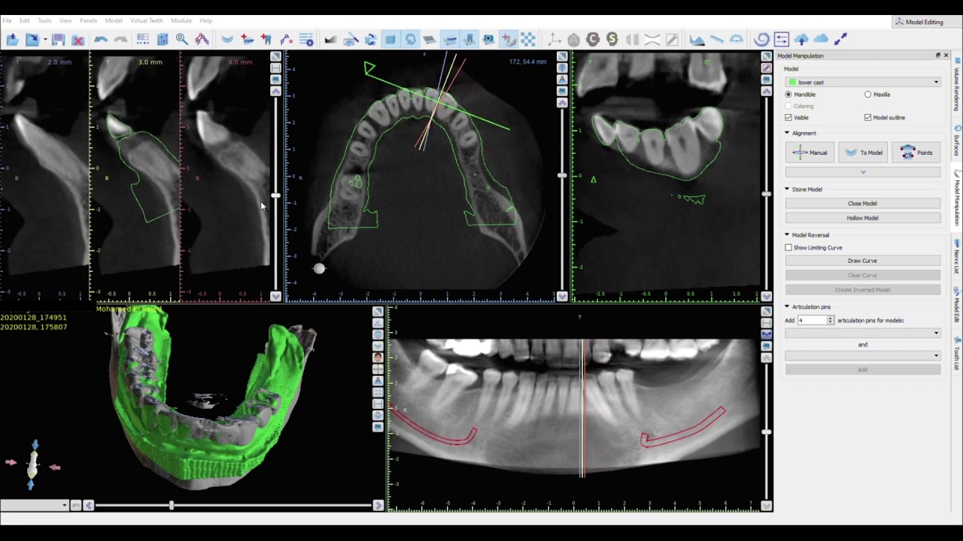The image size is (963, 541).
Task: Click the head icon marked S
Action: tap(612, 39)
